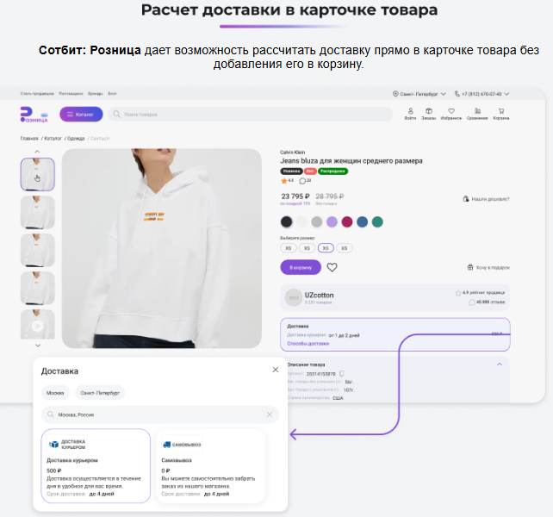This screenshot has width=553, height=517.
Task: Open the Бренды top link
Action: [96, 94]
